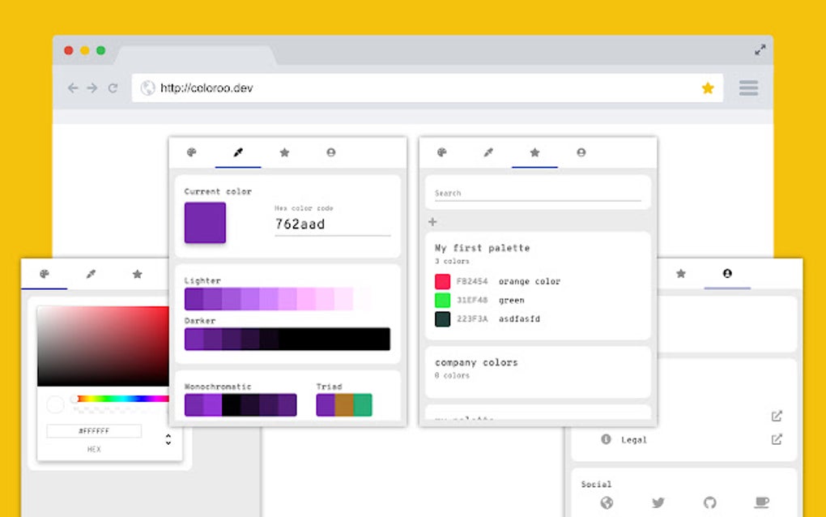Image resolution: width=826 pixels, height=517 pixels.
Task: Click the plus icon to add new palette
Action: 432,221
